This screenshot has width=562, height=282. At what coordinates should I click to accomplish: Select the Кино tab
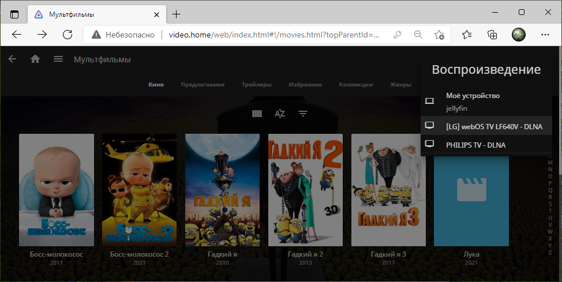(156, 85)
